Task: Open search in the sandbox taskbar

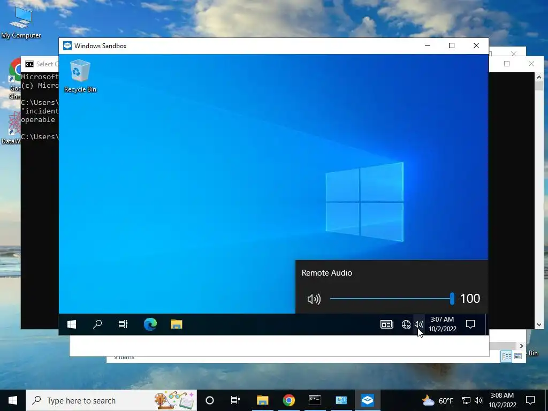Action: (97, 324)
